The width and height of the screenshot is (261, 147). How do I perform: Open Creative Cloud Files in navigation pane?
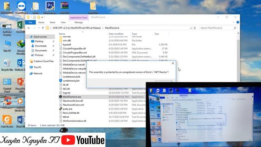click(x=44, y=61)
